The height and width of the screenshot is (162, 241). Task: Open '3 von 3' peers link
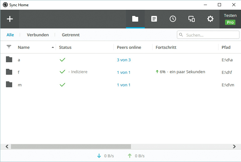click(x=124, y=60)
